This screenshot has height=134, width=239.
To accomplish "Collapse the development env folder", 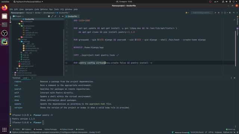I will pos(19,26).
